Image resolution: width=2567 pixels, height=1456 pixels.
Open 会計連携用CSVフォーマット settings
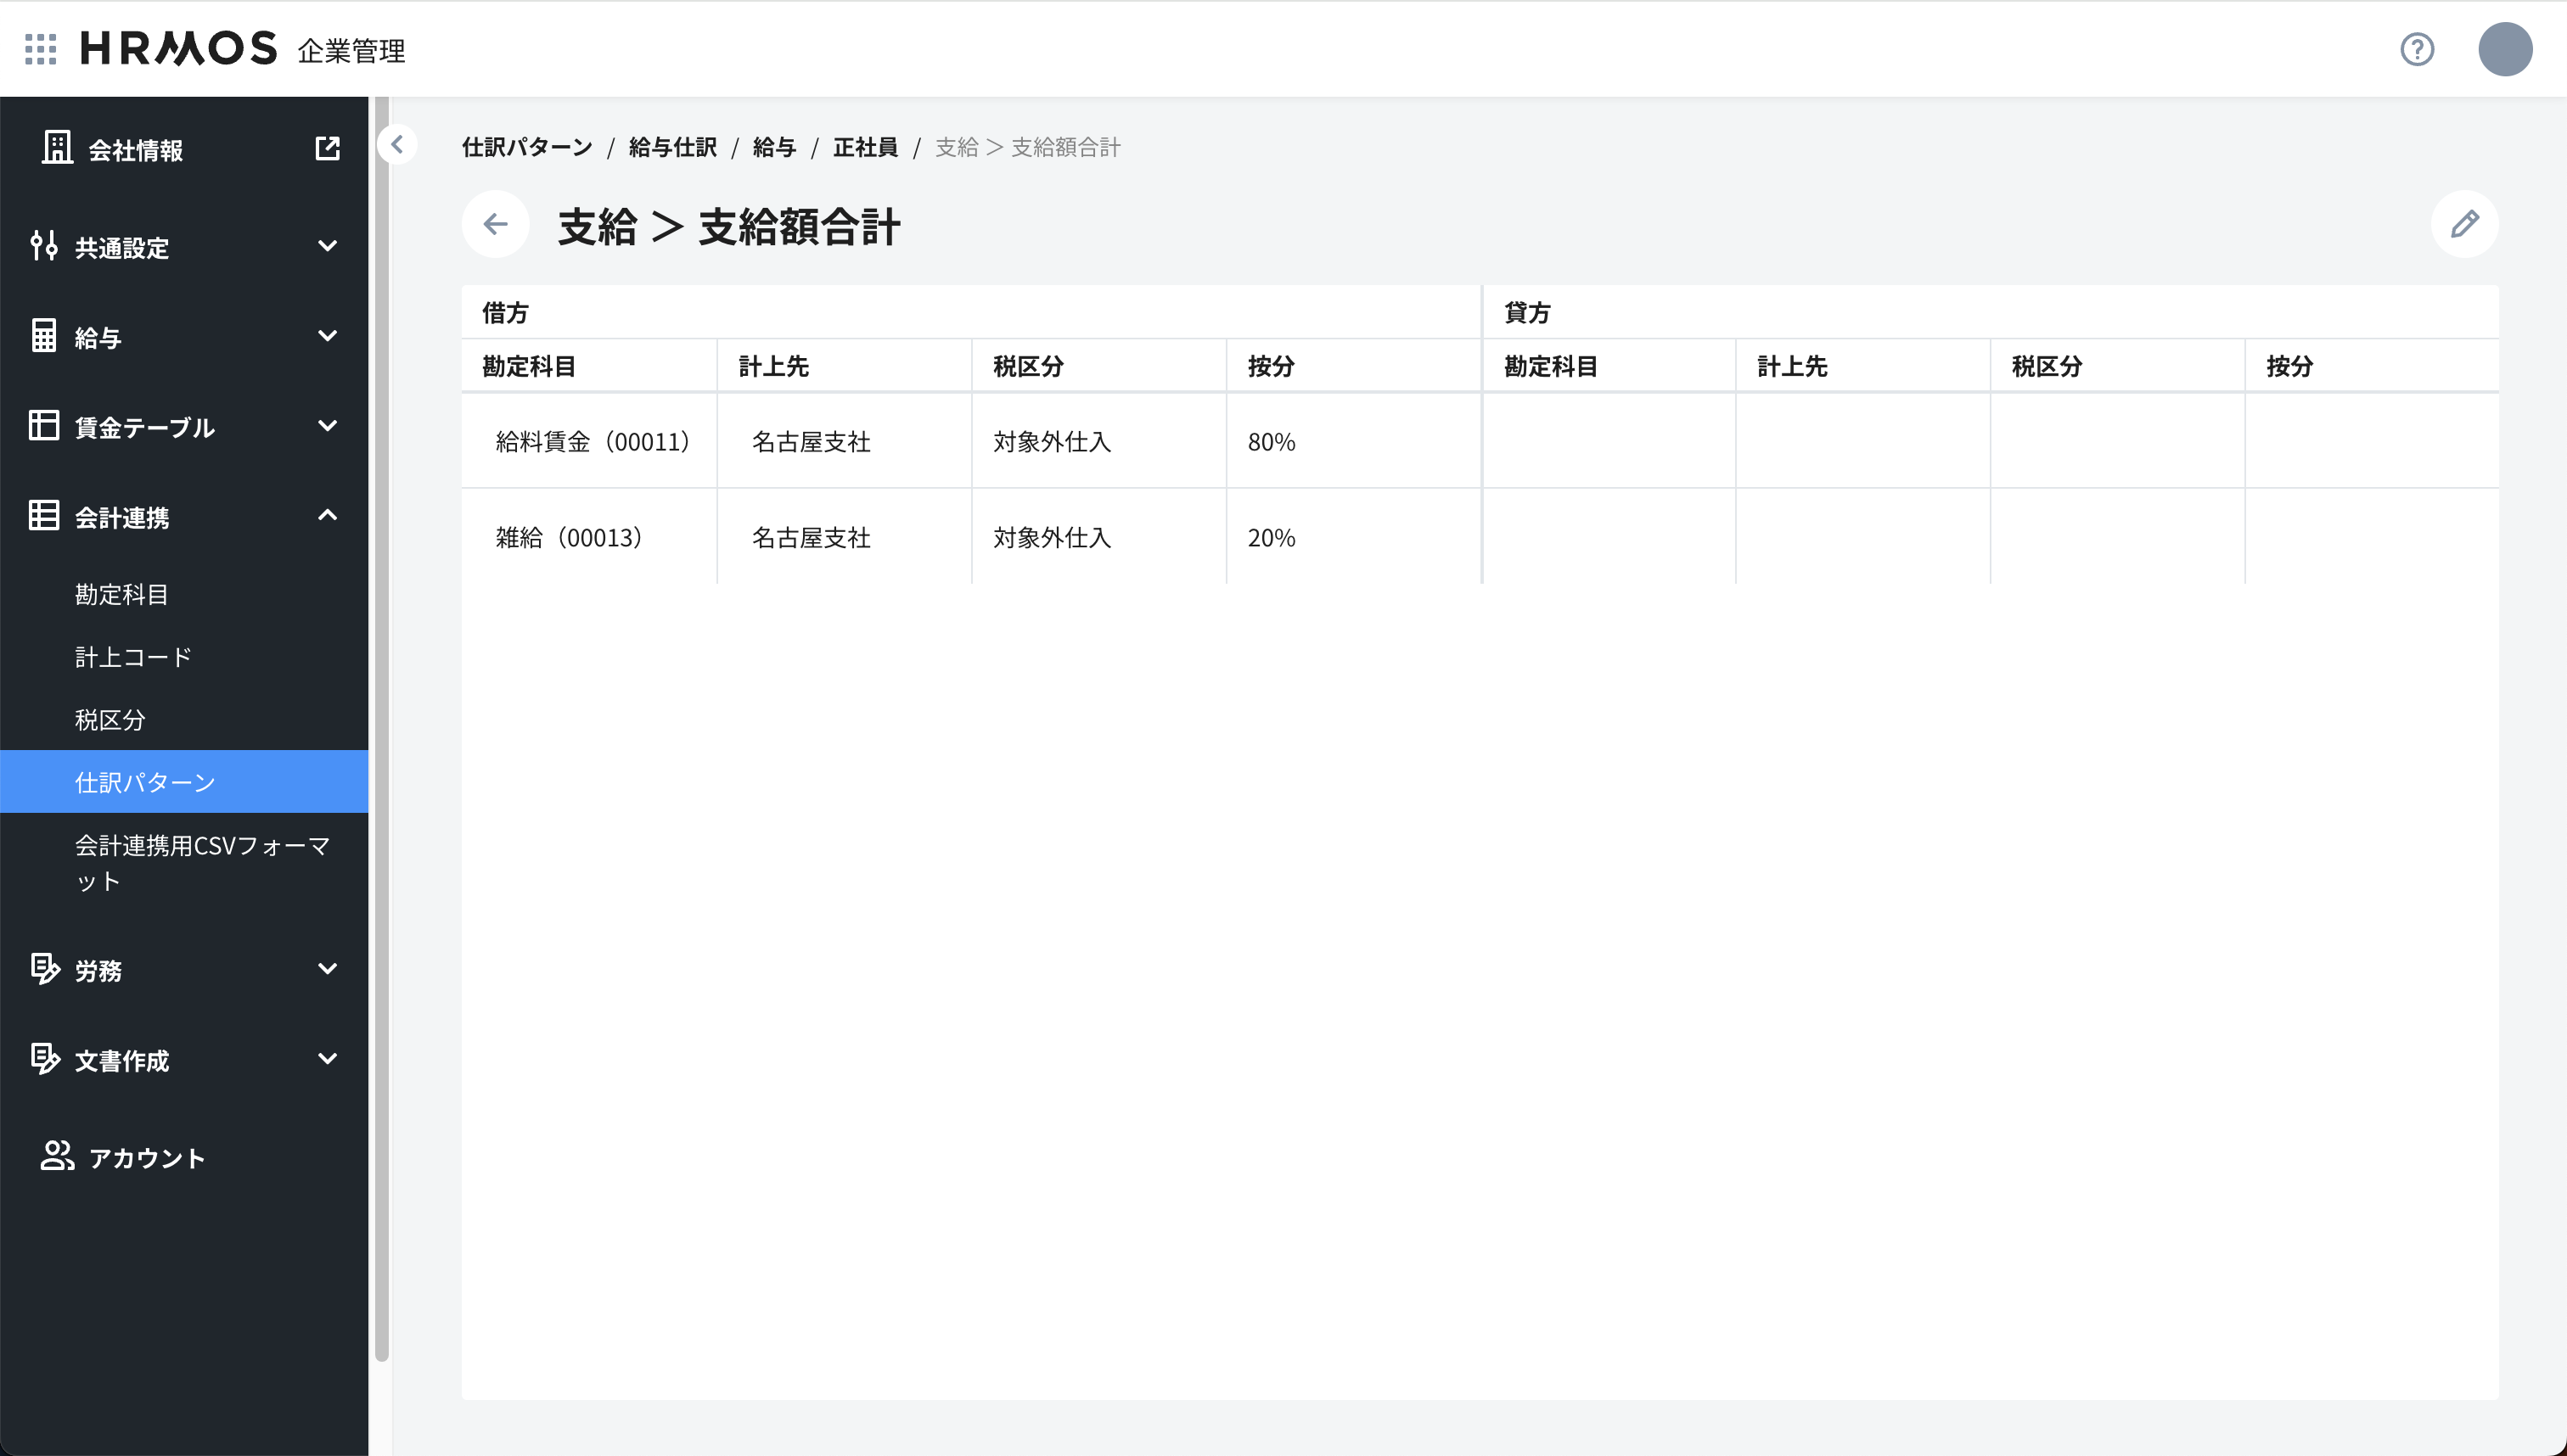(204, 862)
